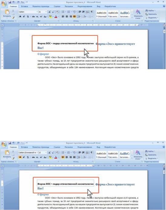Open change case Aa dropdown in the upper window
This screenshot has height=210, width=166.
(x=45, y=17)
